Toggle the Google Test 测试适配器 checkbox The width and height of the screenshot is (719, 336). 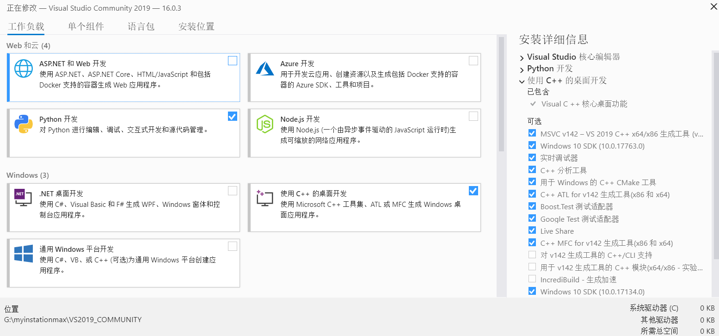[x=532, y=218]
